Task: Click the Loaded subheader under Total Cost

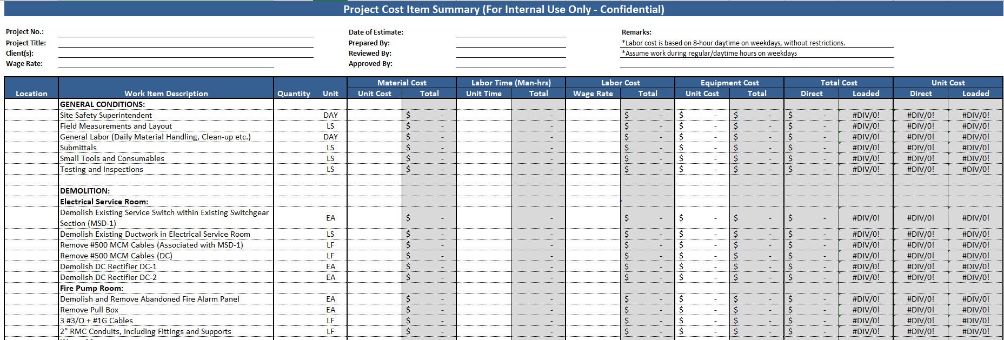Action: [x=866, y=94]
